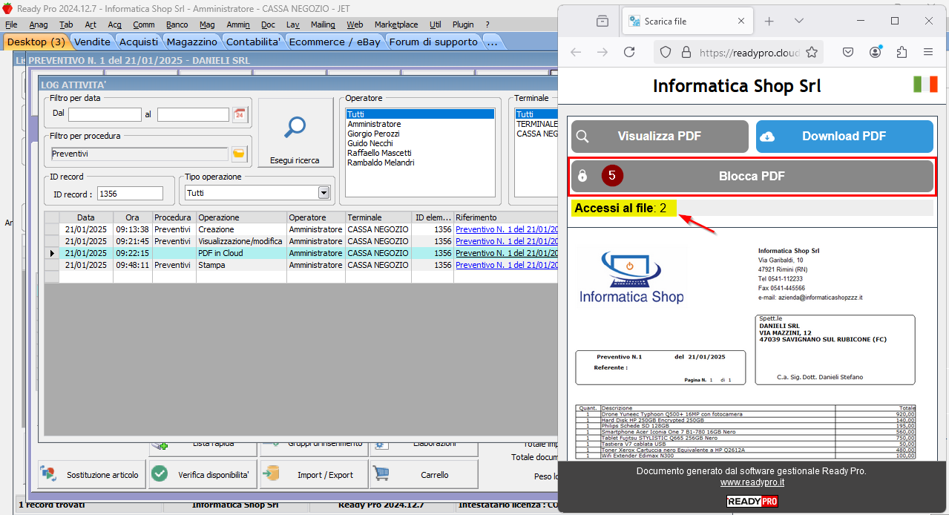Open the Firefox View tab icon

click(602, 21)
